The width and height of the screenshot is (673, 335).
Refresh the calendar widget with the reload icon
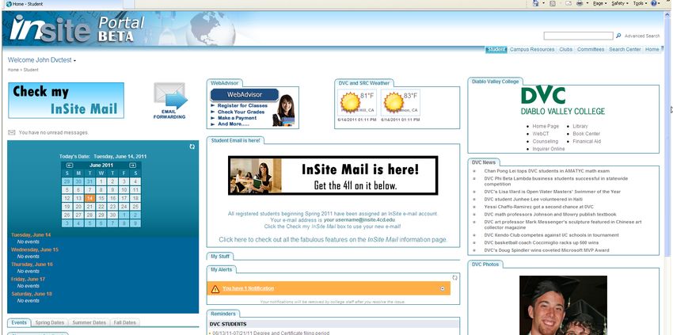(x=192, y=147)
